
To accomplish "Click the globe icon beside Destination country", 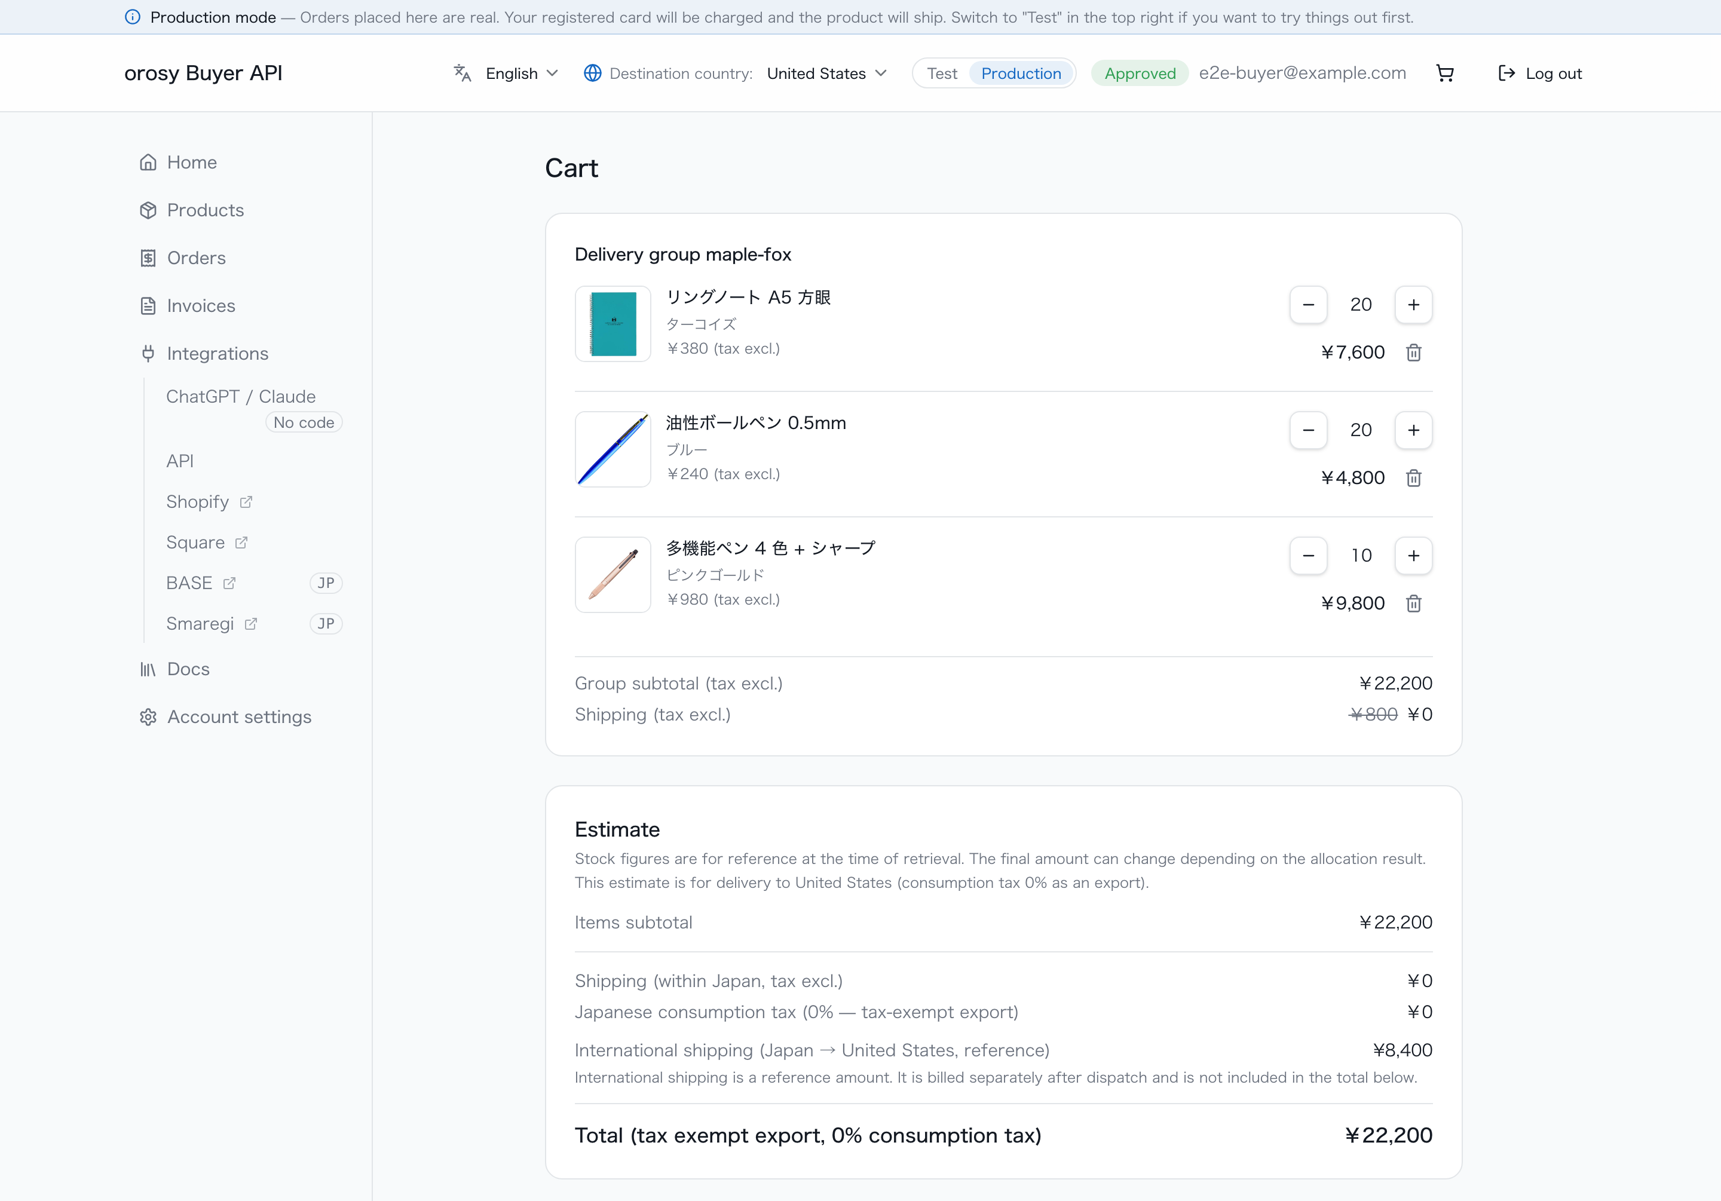I will (592, 73).
